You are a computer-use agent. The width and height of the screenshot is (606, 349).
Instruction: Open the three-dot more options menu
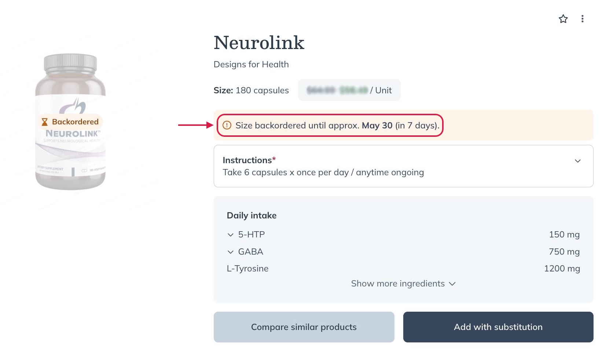click(582, 19)
